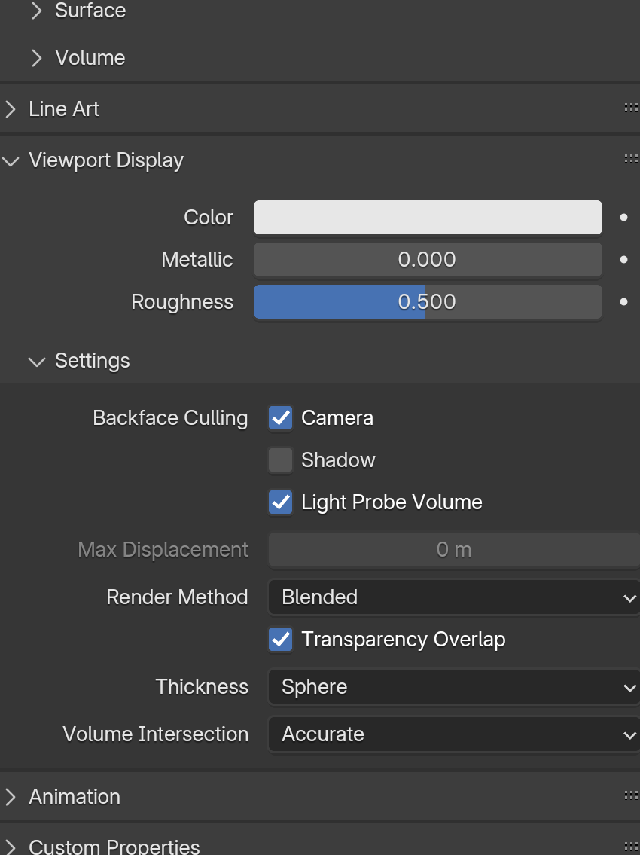This screenshot has width=640, height=855.
Task: Click the animate dot next to Roughness
Action: tap(623, 302)
